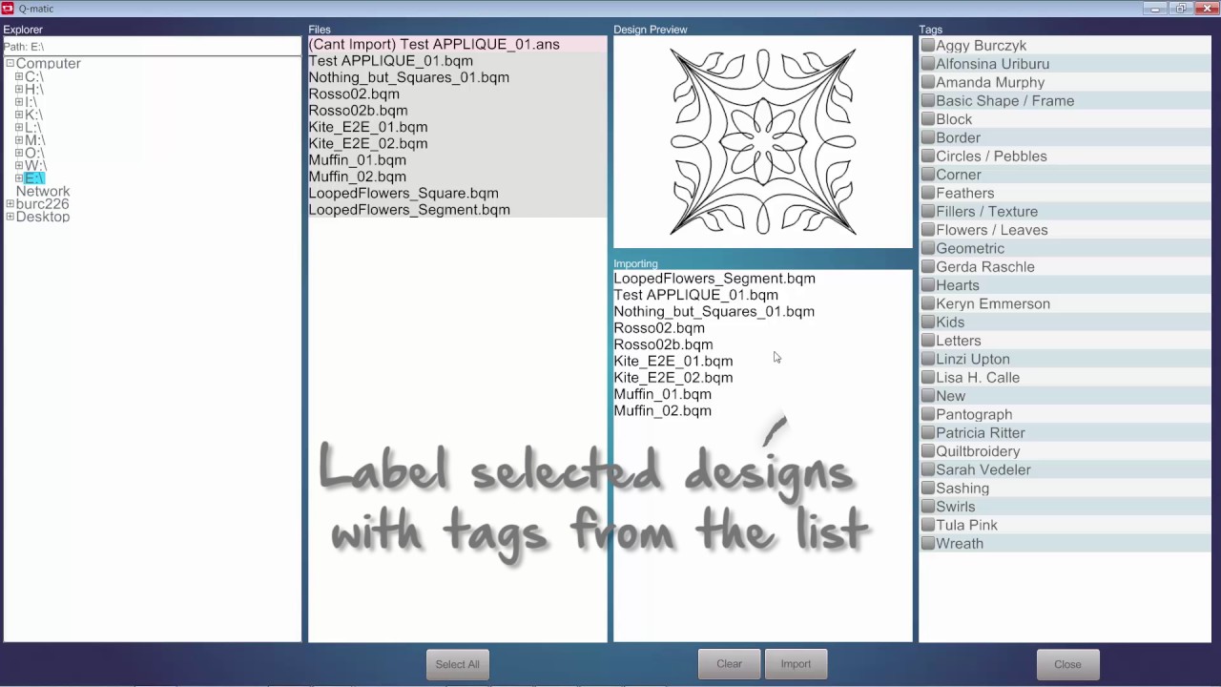This screenshot has width=1221, height=687.
Task: Check the Wreath tag box
Action: click(x=927, y=544)
